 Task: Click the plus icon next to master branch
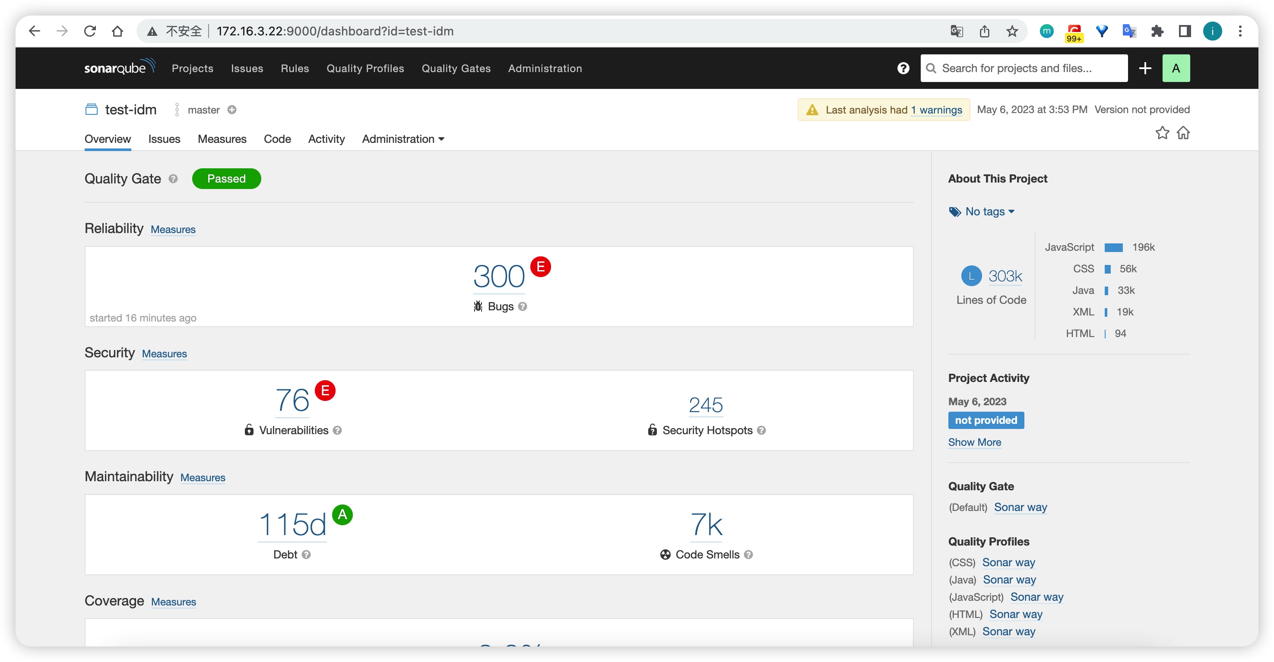[232, 110]
